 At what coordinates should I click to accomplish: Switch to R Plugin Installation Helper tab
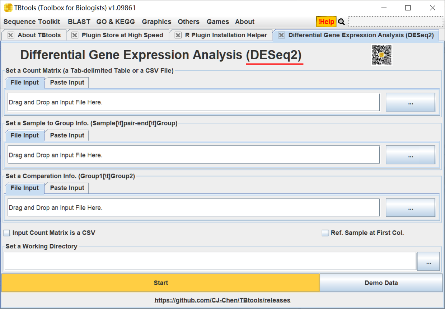(226, 35)
